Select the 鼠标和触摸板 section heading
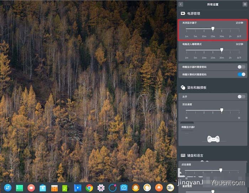 [197, 88]
